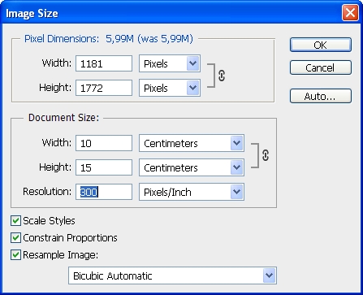Image resolution: width=363 pixels, height=295 pixels.
Task: Click the pixel Width field showing 1181
Action: pyautogui.click(x=104, y=63)
